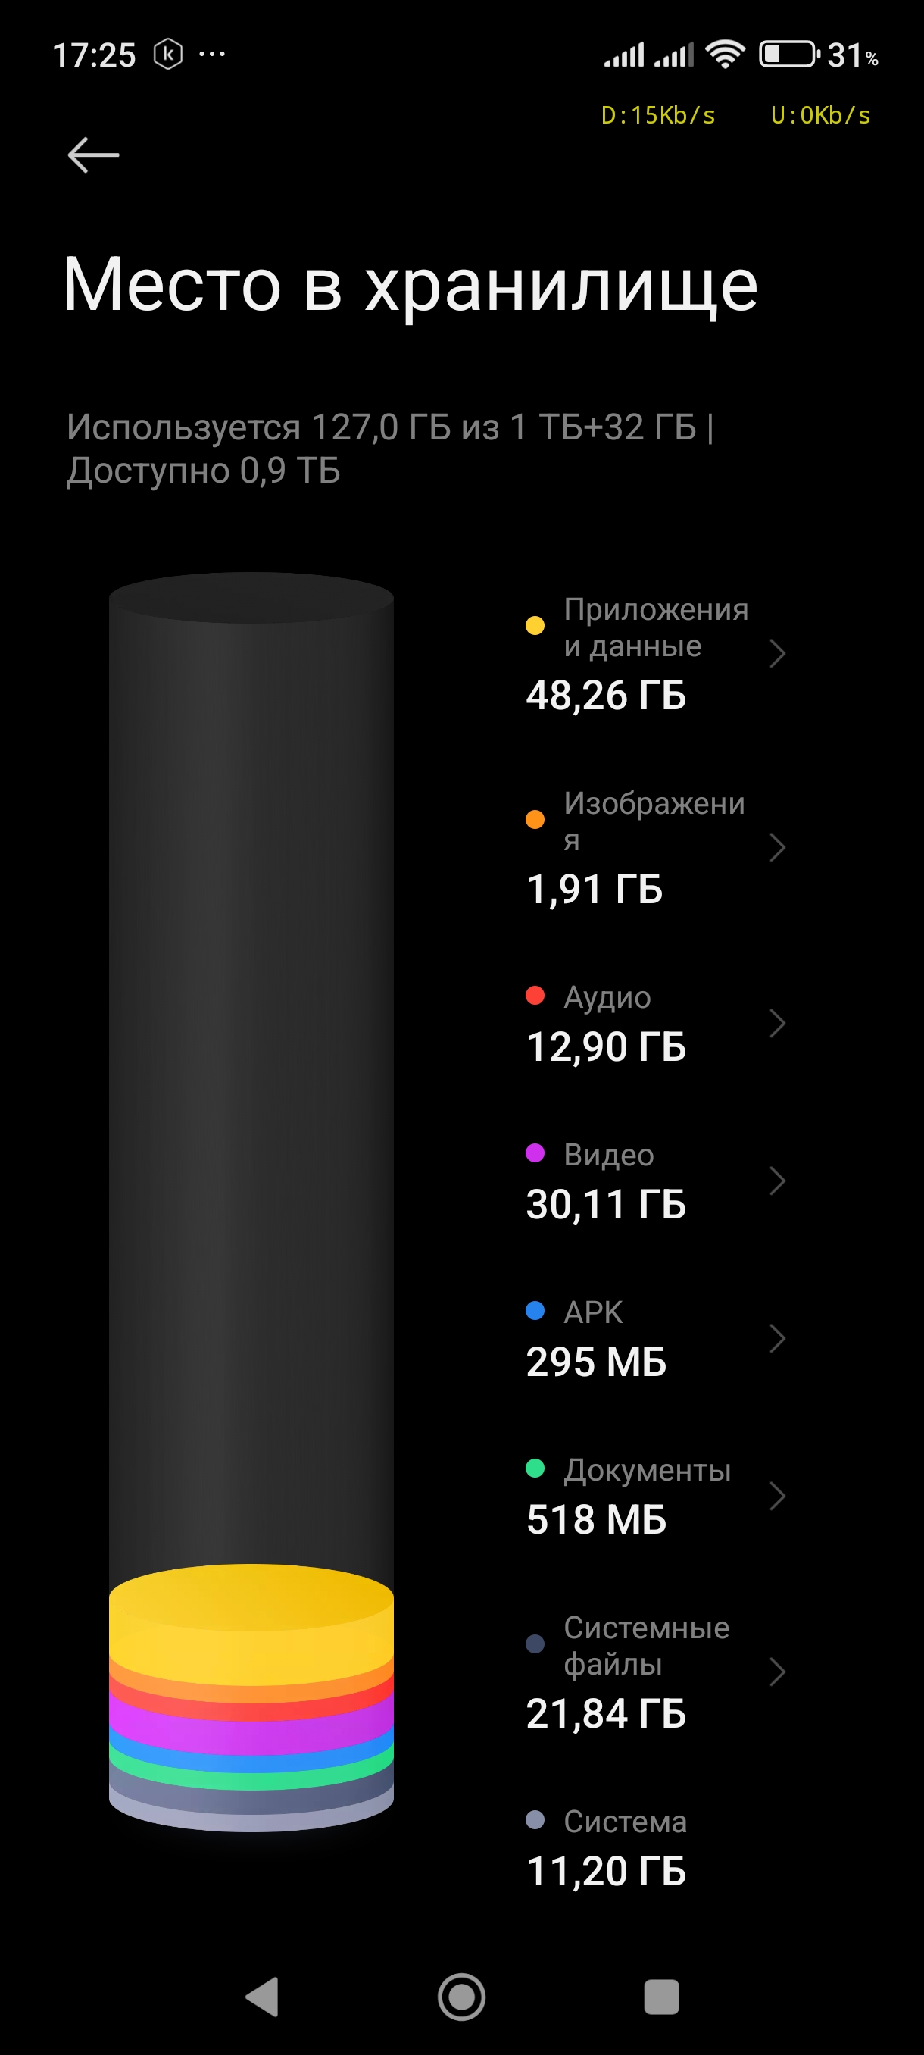Tap the hexagon K status icon

[168, 55]
